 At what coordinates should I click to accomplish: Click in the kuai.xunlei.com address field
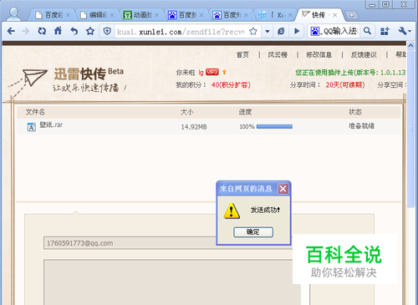click(x=181, y=32)
